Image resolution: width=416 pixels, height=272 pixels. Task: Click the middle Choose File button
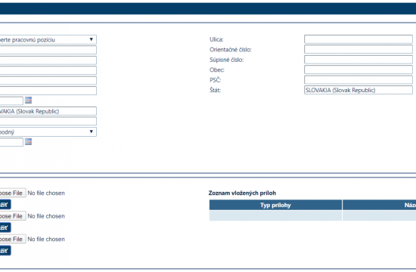coord(13,216)
